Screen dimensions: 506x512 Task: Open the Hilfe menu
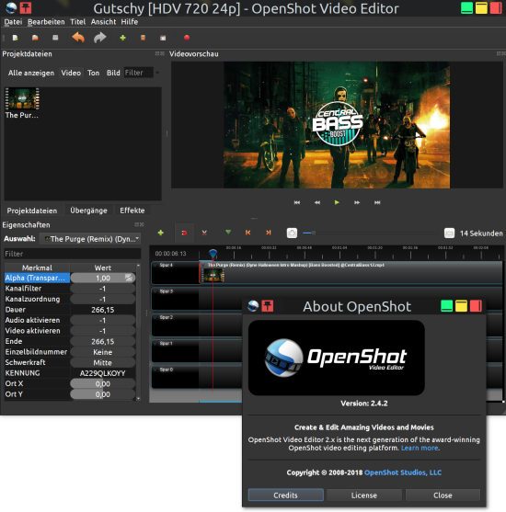130,22
